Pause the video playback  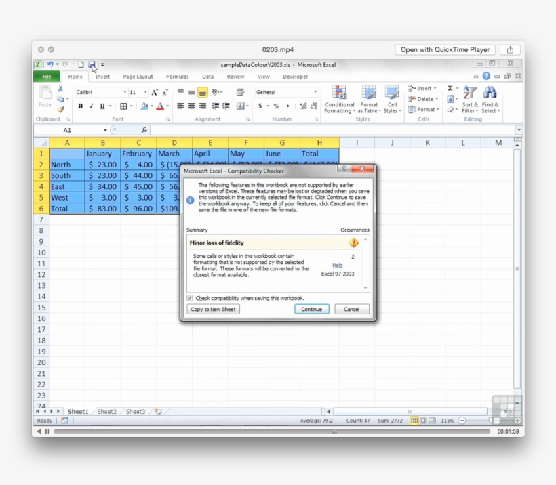point(47,431)
